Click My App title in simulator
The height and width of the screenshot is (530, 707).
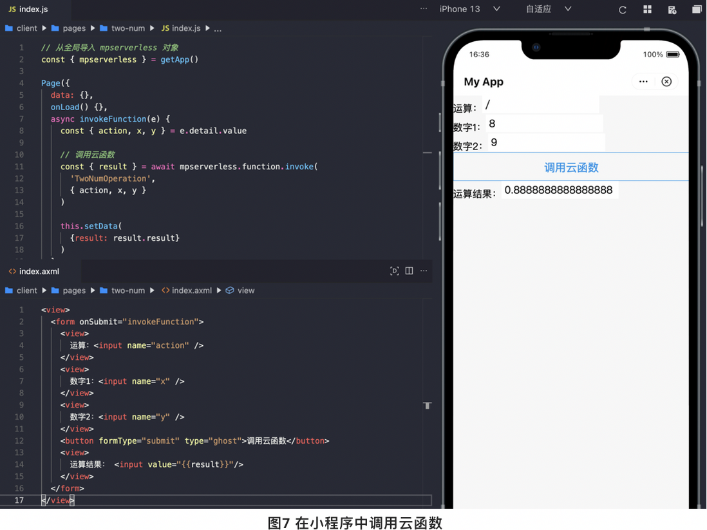(484, 82)
